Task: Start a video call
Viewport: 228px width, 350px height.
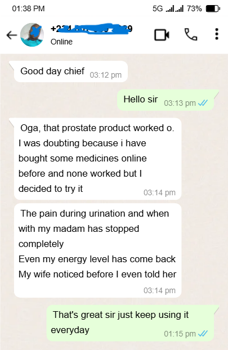Action: coord(162,35)
